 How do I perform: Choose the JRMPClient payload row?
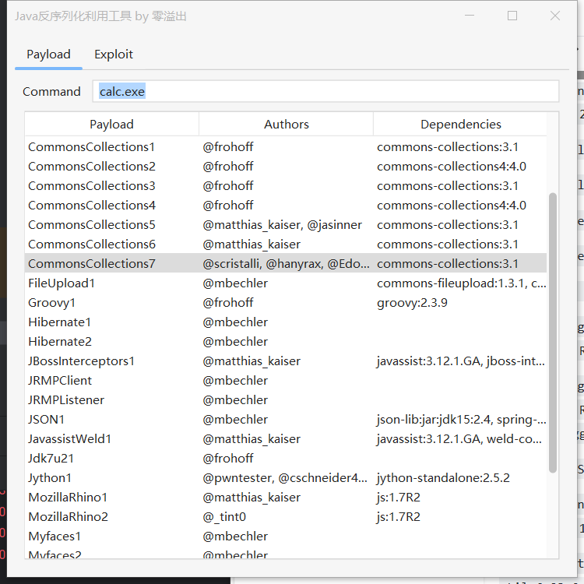click(x=60, y=381)
